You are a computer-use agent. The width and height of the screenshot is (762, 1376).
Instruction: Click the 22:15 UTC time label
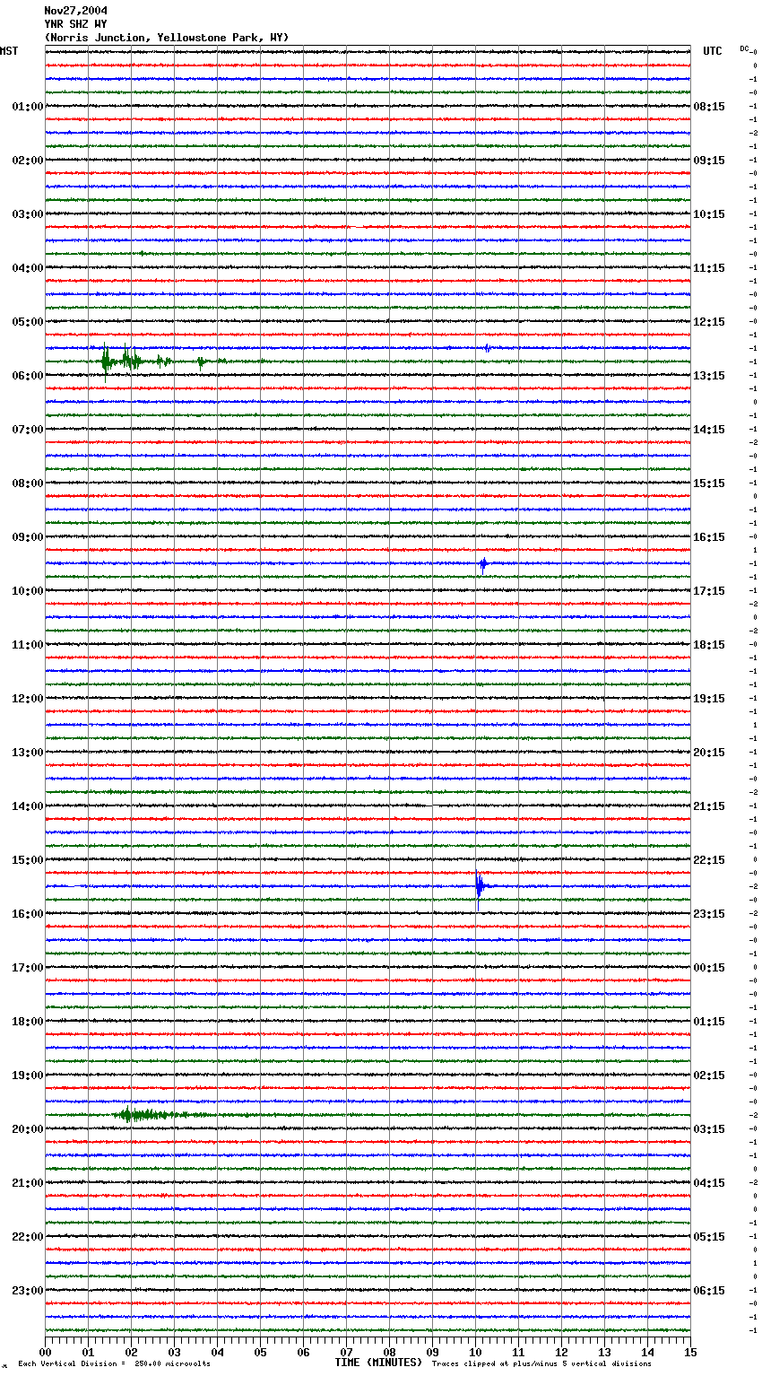[x=709, y=860]
